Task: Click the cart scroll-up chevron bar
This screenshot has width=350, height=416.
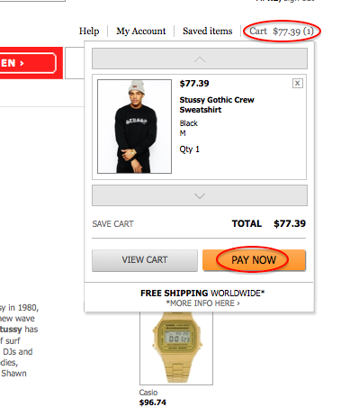Action: (200, 59)
